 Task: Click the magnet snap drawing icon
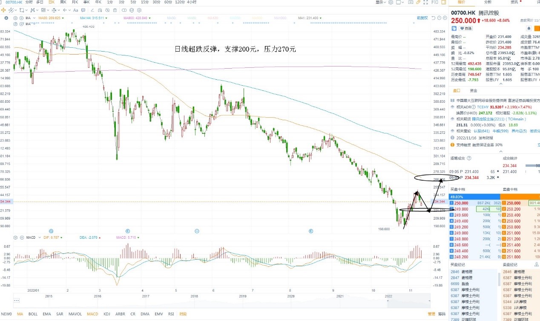[100, 10]
